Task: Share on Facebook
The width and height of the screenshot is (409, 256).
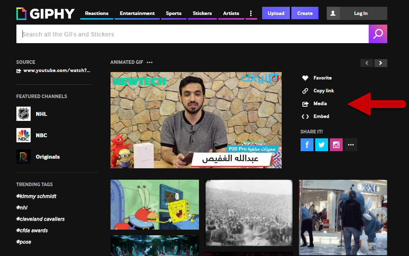Action: (307, 145)
